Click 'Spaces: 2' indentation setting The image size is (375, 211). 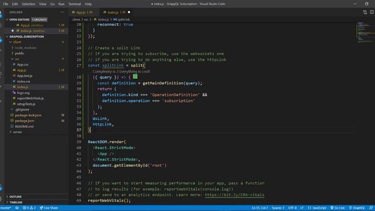coord(278,208)
